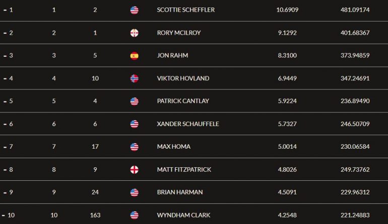Image resolution: width=388 pixels, height=224 pixels.
Task: Select the England flag next to Matt Fitzpatrick
Action: [135, 170]
